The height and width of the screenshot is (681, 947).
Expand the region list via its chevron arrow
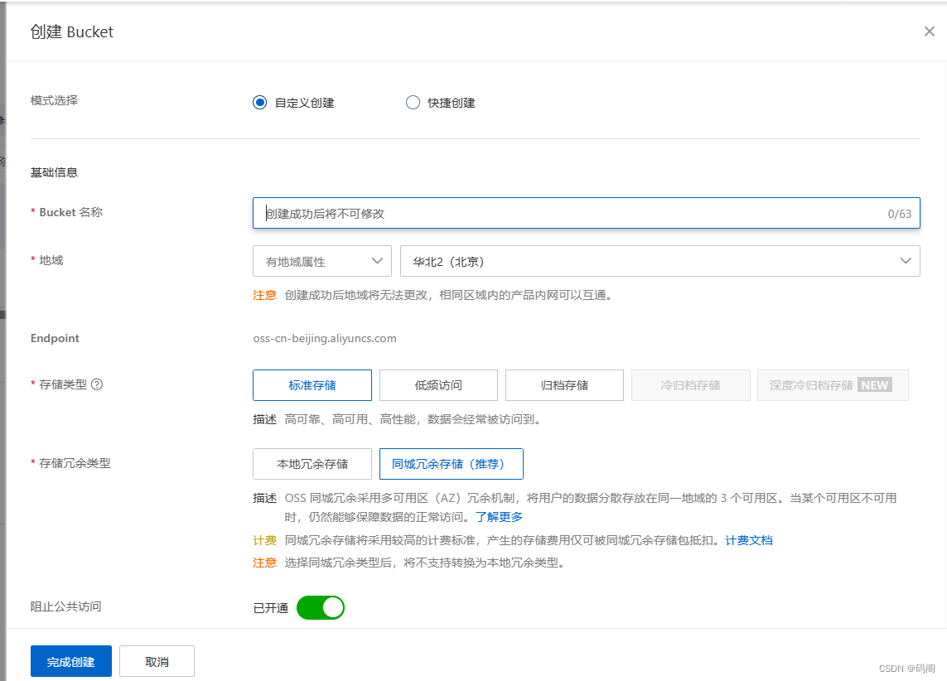tap(906, 261)
